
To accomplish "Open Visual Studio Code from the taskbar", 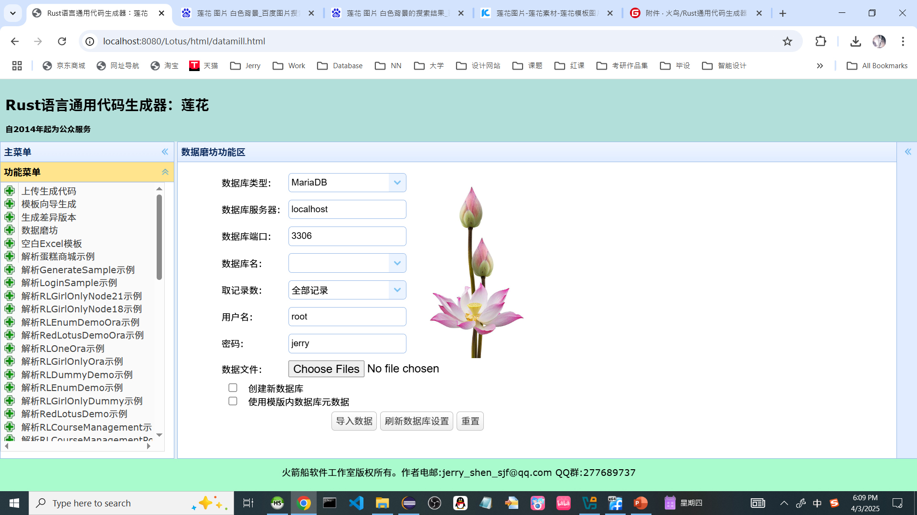I will click(356, 503).
